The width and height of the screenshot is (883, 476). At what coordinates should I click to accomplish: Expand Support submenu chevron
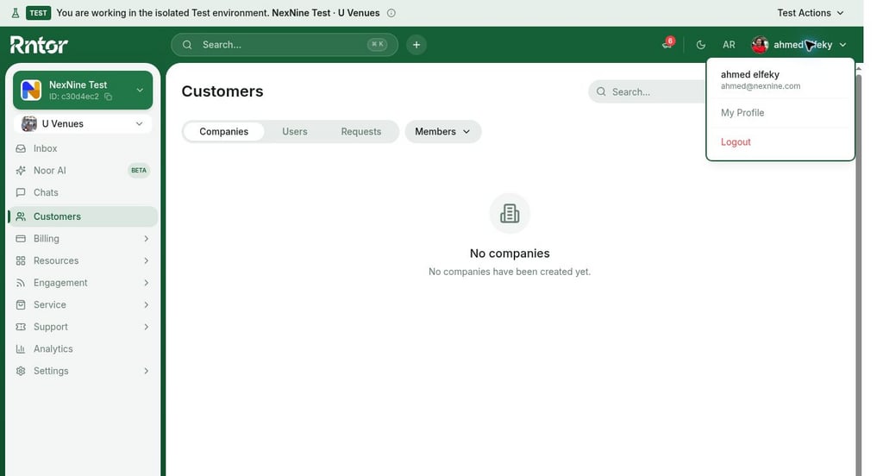[x=147, y=327]
